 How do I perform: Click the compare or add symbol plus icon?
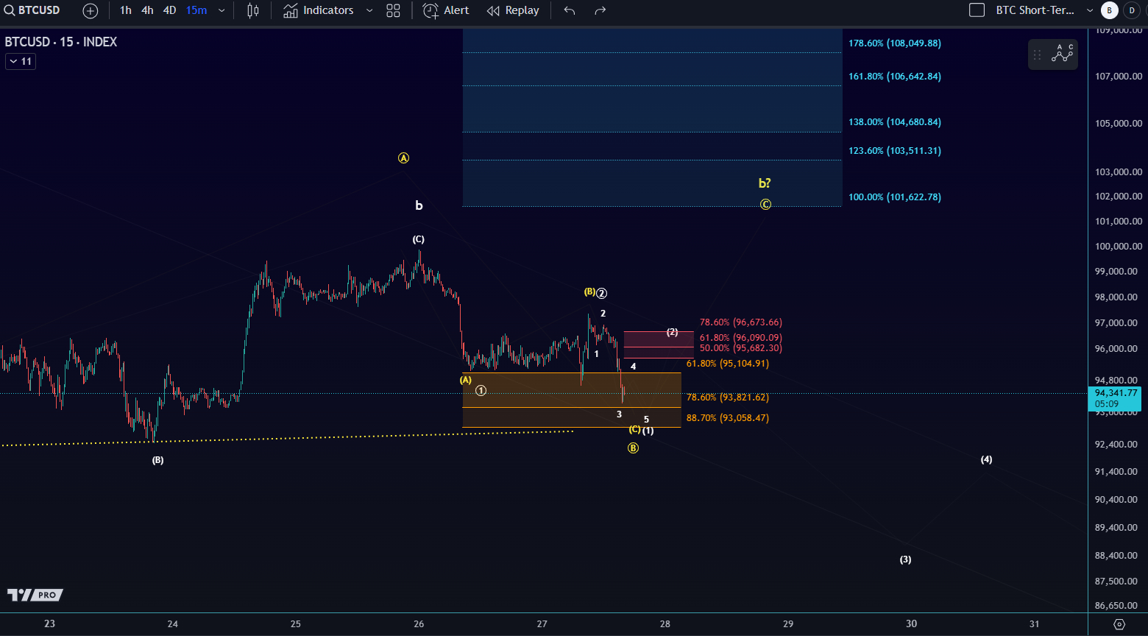pos(90,10)
